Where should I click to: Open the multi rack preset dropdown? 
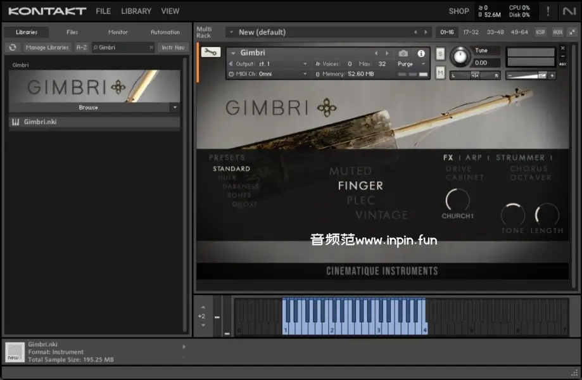(231, 32)
